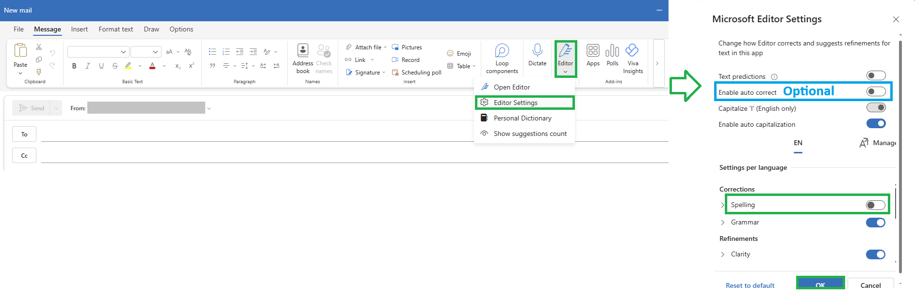The image size is (915, 298).
Task: Expand the Signature dropdown
Action: [x=384, y=73]
